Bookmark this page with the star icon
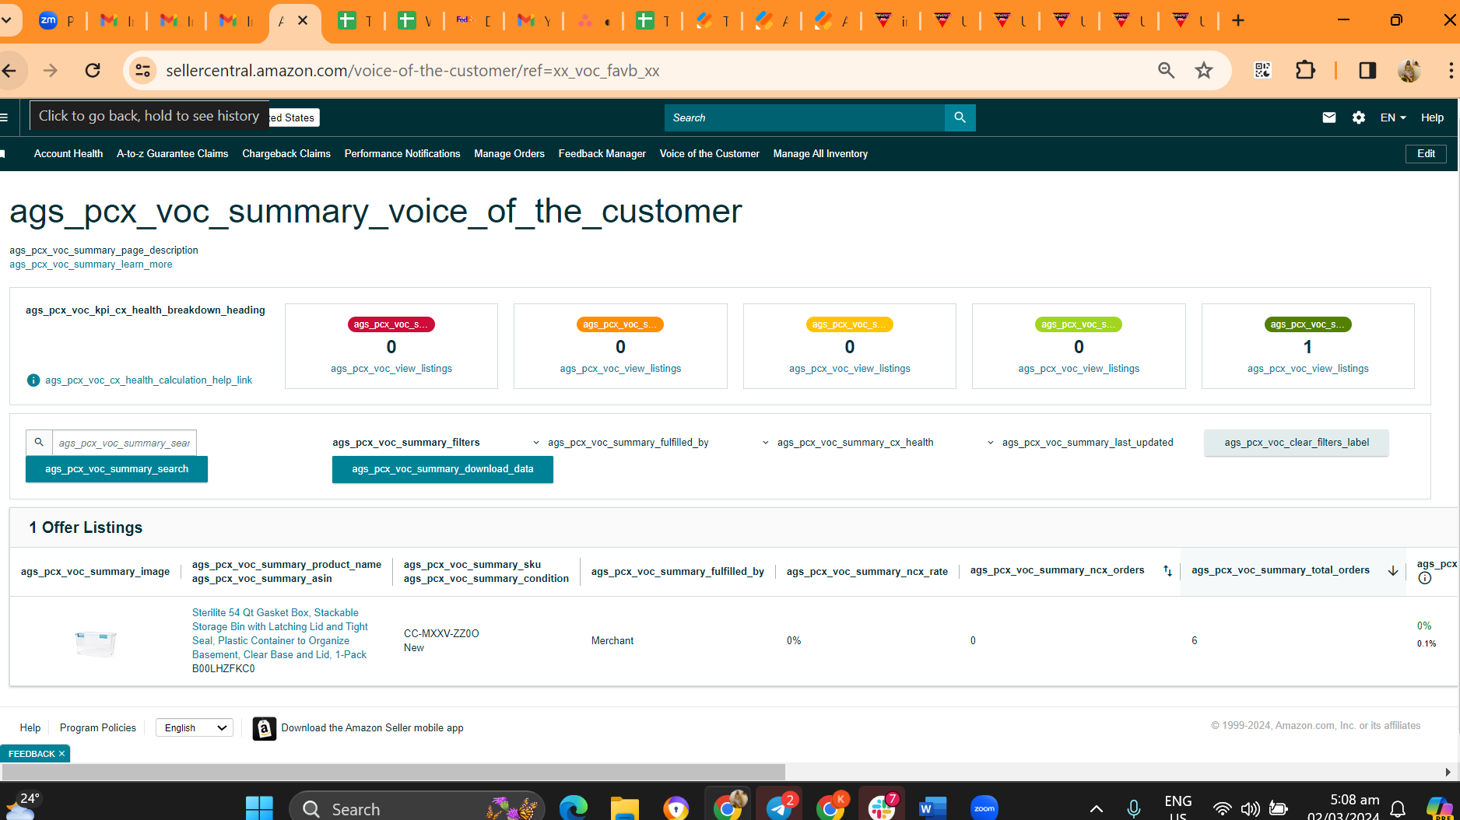 tap(1204, 71)
